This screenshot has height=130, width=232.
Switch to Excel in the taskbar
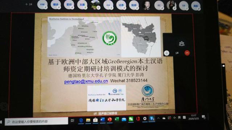point(117,119)
